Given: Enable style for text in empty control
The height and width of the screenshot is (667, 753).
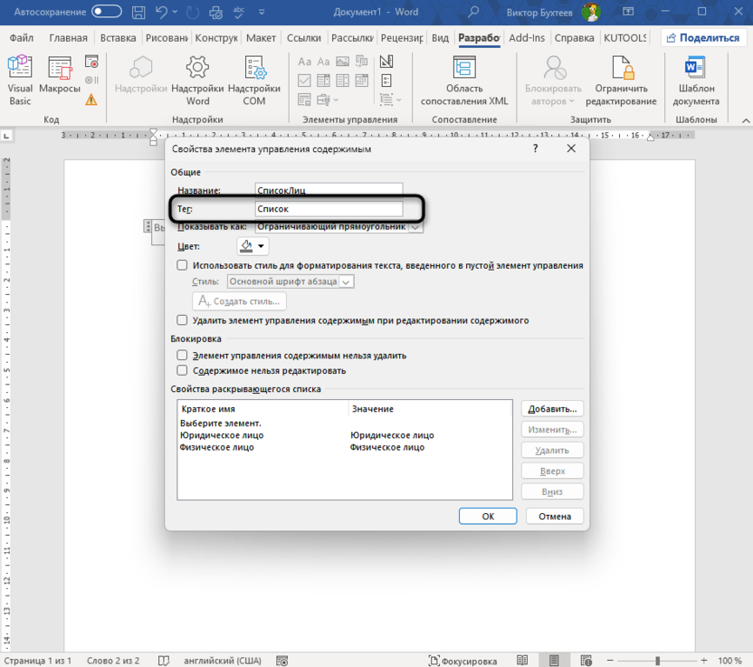Looking at the screenshot, I should (x=182, y=264).
